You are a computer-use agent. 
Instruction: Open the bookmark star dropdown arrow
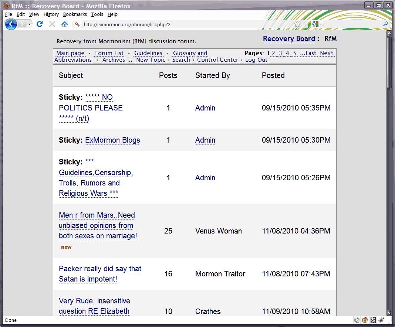point(305,24)
